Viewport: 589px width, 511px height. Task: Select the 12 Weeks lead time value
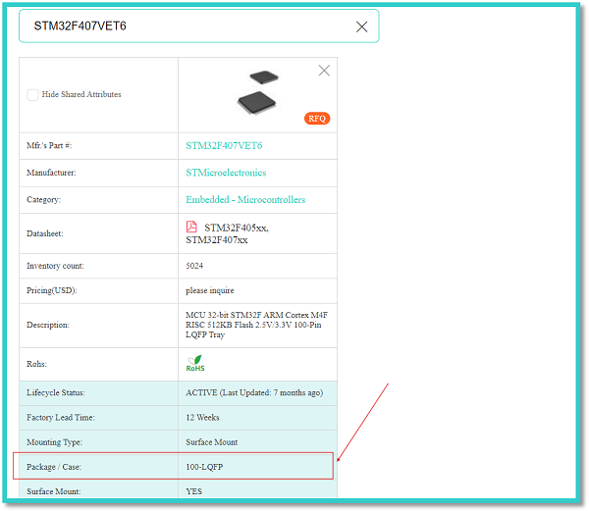[205, 418]
